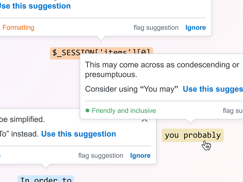
Task: Flag the 'be simplified' suggestion
Action: pos(101,156)
